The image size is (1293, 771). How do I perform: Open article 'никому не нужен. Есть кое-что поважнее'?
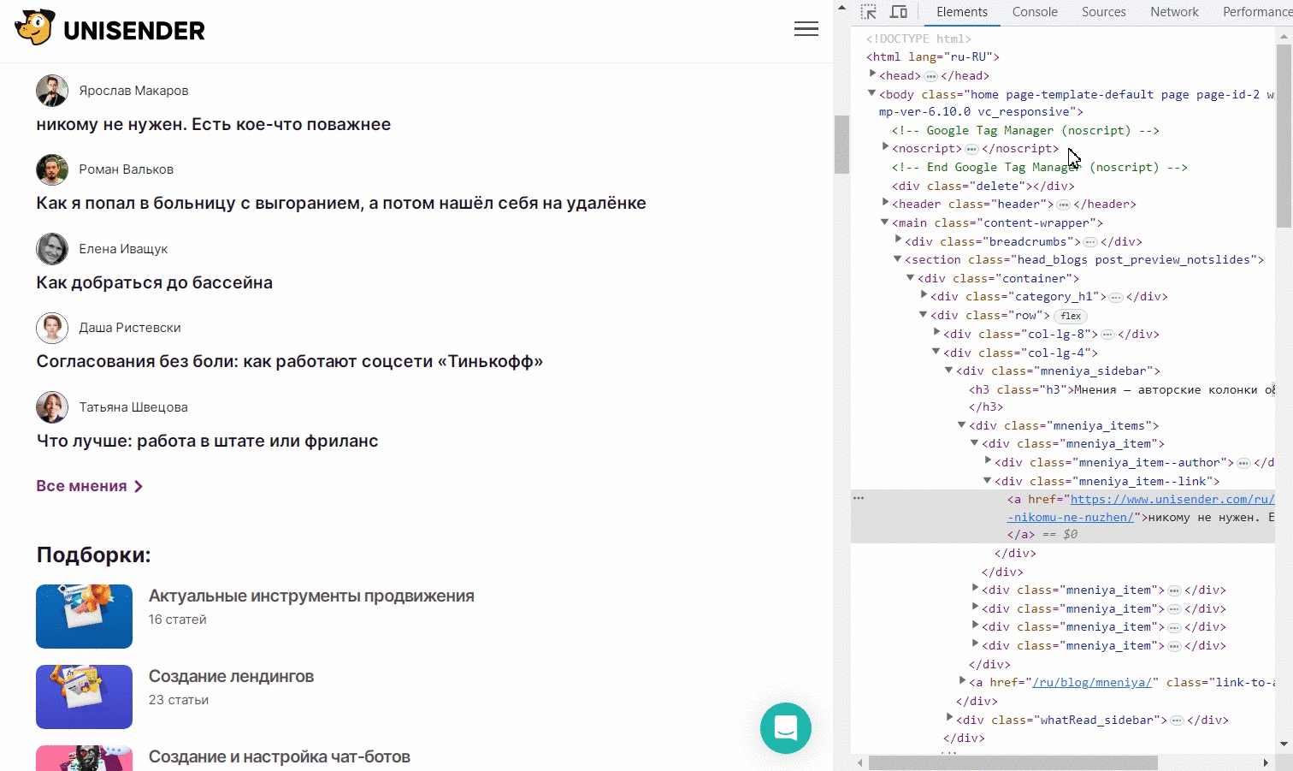point(213,124)
